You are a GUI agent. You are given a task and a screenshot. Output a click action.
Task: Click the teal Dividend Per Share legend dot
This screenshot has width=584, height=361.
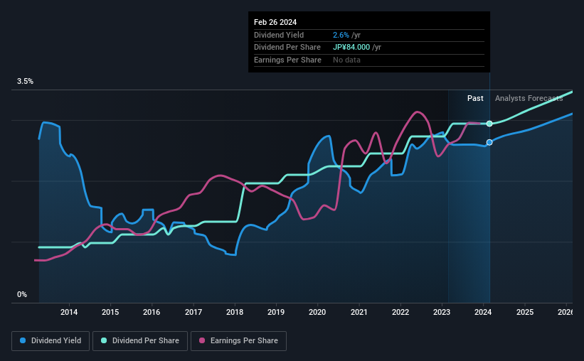[x=104, y=340]
